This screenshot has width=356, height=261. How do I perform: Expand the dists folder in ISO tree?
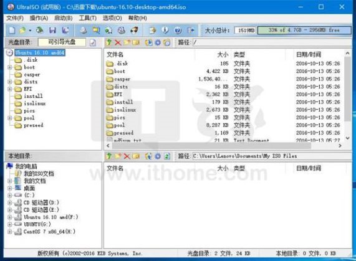pyautogui.click(x=9, y=82)
